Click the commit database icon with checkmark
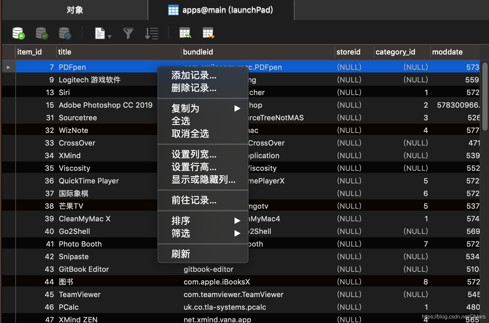Viewport: 489px width, 323px height. (x=42, y=33)
